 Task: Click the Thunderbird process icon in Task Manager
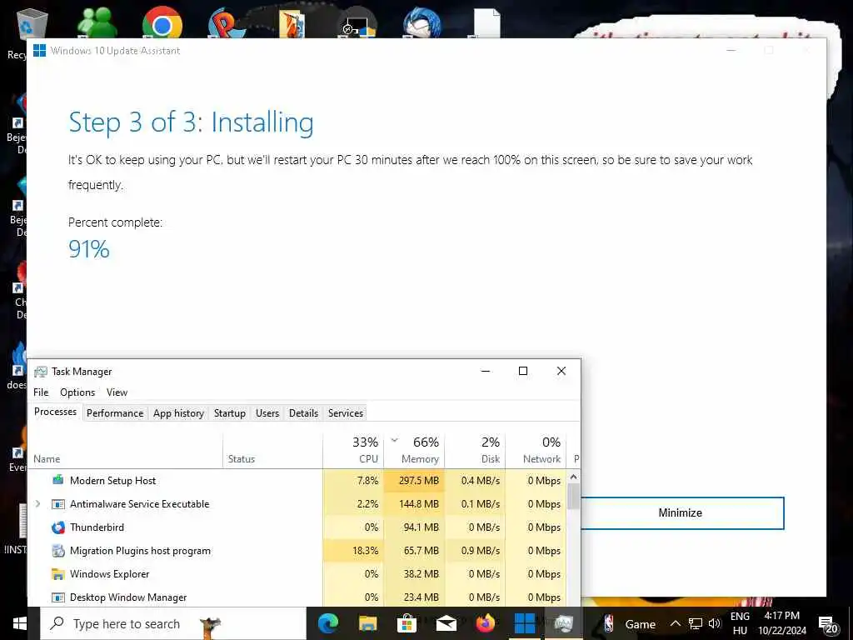point(57,527)
